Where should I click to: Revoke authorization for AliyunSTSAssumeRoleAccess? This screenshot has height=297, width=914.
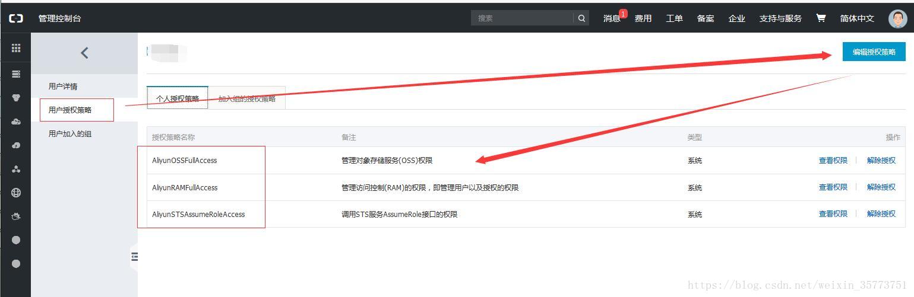881,213
